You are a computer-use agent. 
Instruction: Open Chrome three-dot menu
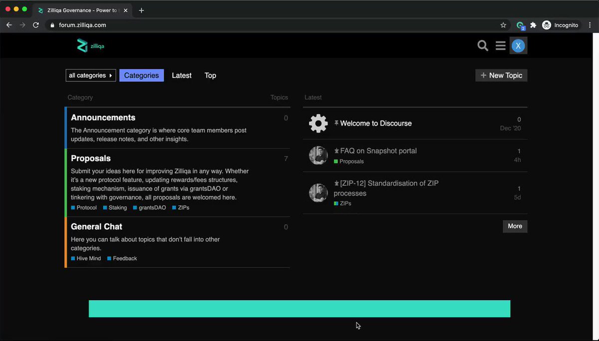(x=590, y=25)
